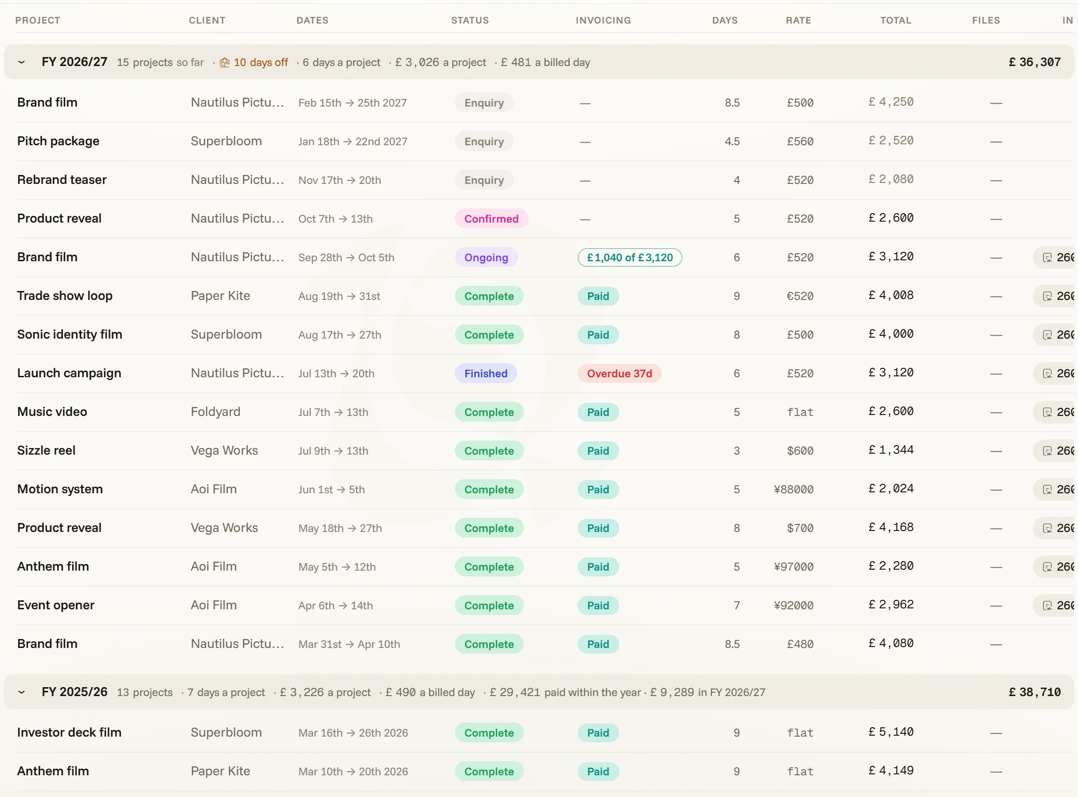Open invoice icon on Event opener row
Screen dimensions: 1078x797
point(1047,606)
